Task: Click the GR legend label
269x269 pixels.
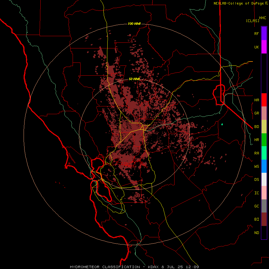Action: click(256, 113)
